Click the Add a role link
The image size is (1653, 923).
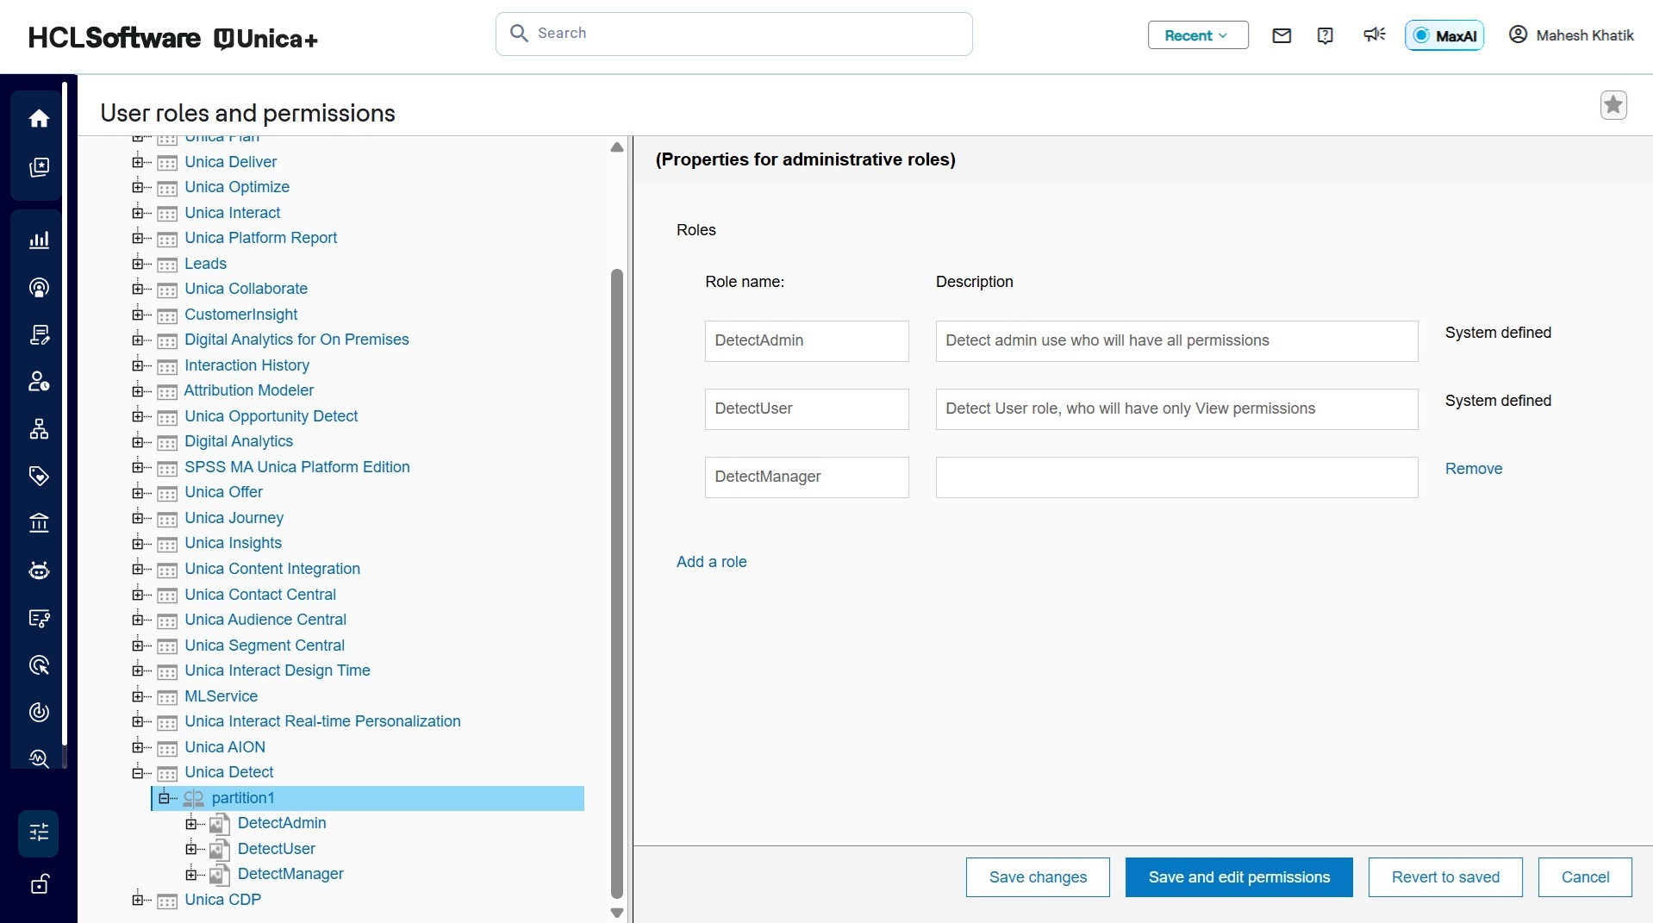pyautogui.click(x=711, y=562)
